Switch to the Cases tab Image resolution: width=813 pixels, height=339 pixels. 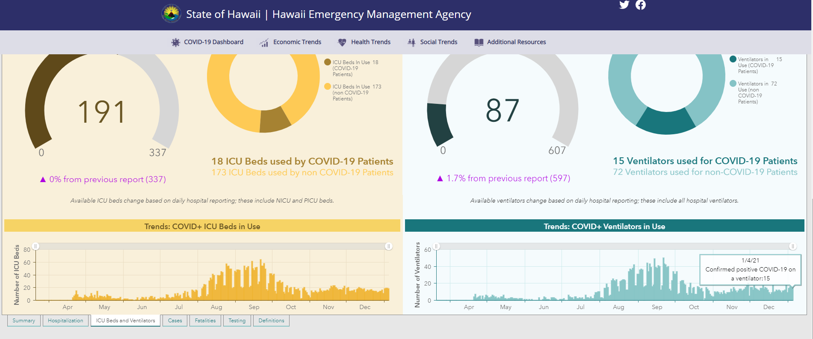point(175,321)
